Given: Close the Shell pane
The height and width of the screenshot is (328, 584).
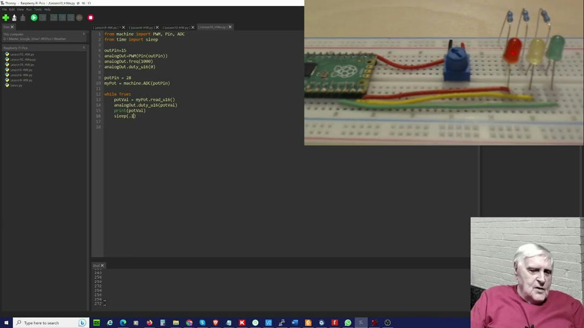Looking at the screenshot, I should pyautogui.click(x=101, y=265).
